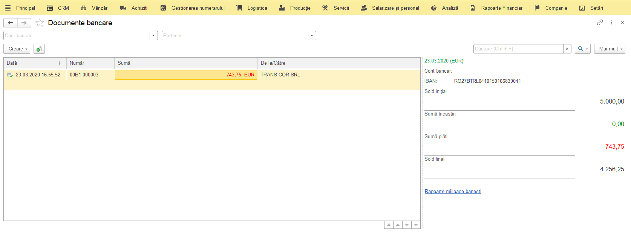
Task: Click the Salarizare people icon
Action: [364, 8]
